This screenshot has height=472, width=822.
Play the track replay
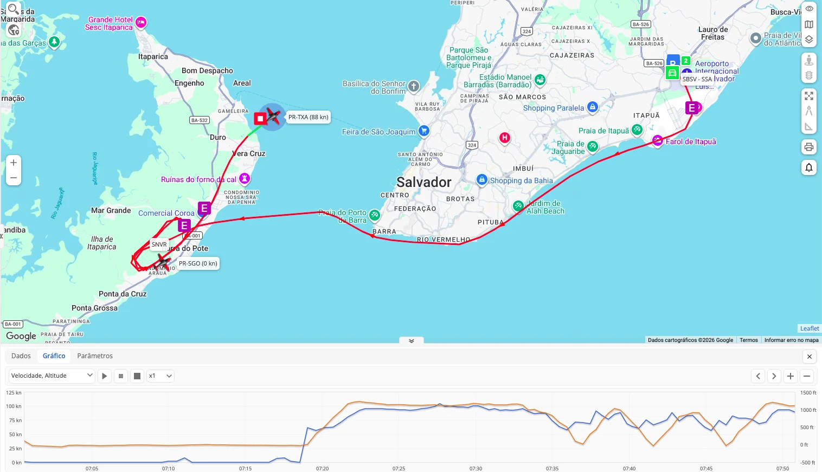point(105,376)
